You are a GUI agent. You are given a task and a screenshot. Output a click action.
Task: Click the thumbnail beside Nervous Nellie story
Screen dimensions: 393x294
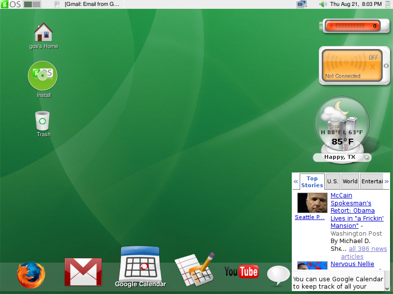pos(312,265)
